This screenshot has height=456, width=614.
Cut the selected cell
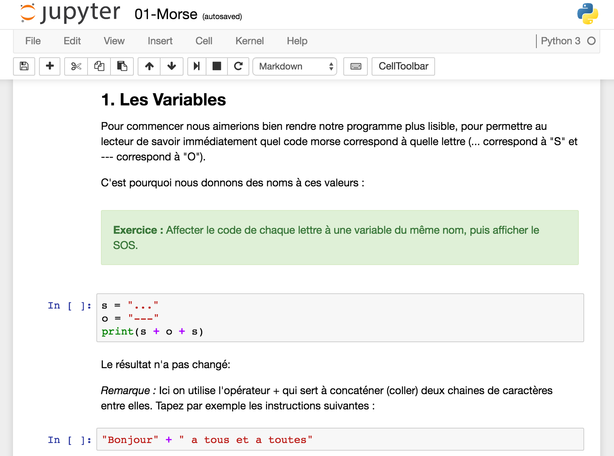(x=76, y=66)
